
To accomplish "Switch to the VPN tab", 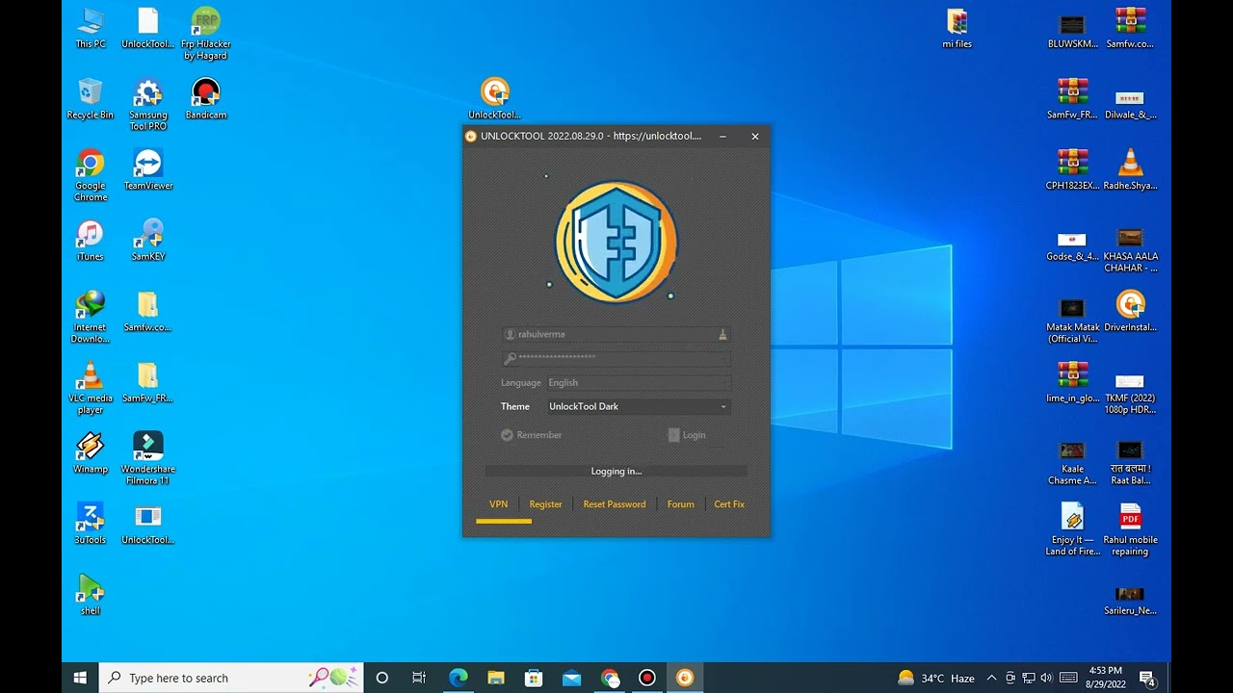I will tap(498, 504).
